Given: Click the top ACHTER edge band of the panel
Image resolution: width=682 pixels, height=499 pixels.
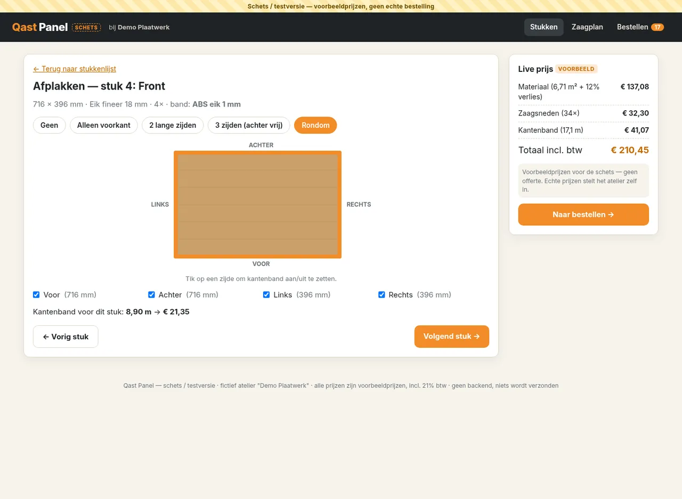Looking at the screenshot, I should point(257,153).
